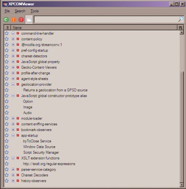186x189 pixels.
Task: Click red category icon of parser-service-category
Action: [x=18, y=169]
